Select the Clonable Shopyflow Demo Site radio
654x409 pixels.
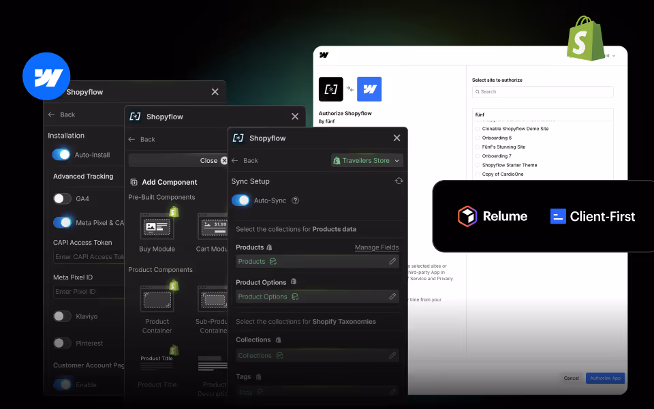[478, 129]
